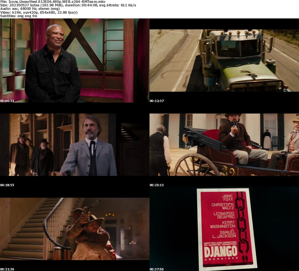Viewport: 299px width, 271px height.
Task: Click the thumbnail at timestamp 00:06:31
Action: [x=74, y=61]
